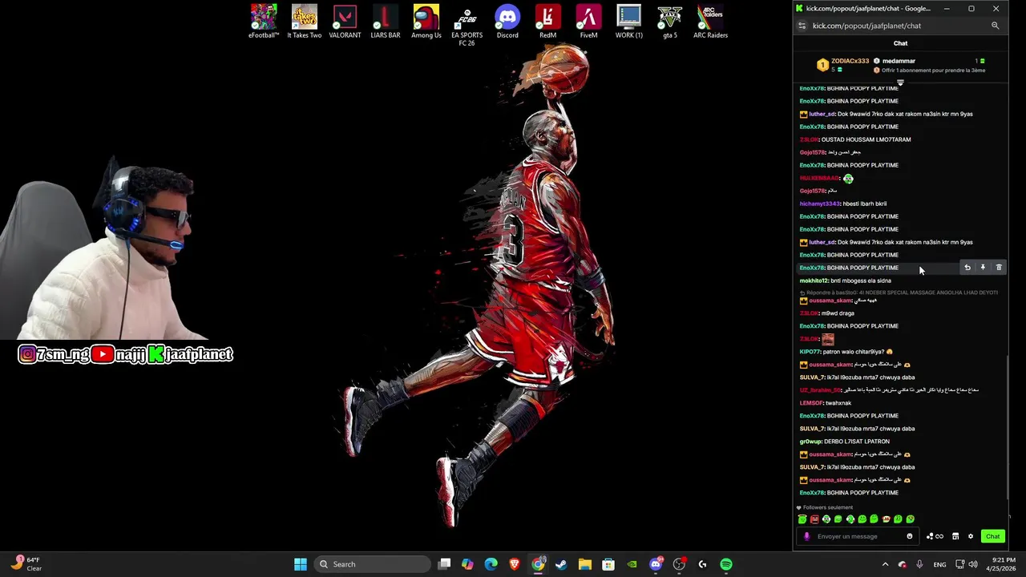Click the purple microphone icon in message box
This screenshot has height=577, width=1026.
click(x=806, y=536)
